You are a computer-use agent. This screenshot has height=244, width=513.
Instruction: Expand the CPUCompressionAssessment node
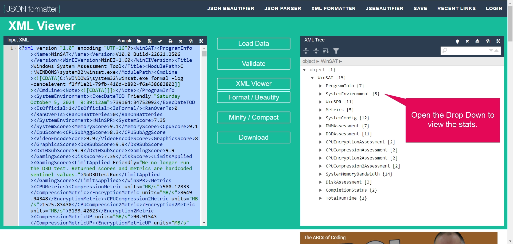[x=320, y=150]
